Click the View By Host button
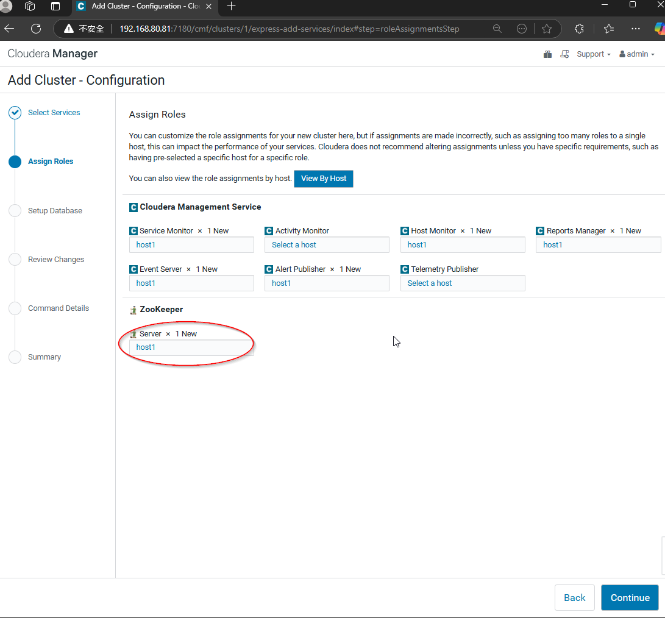 coord(324,179)
